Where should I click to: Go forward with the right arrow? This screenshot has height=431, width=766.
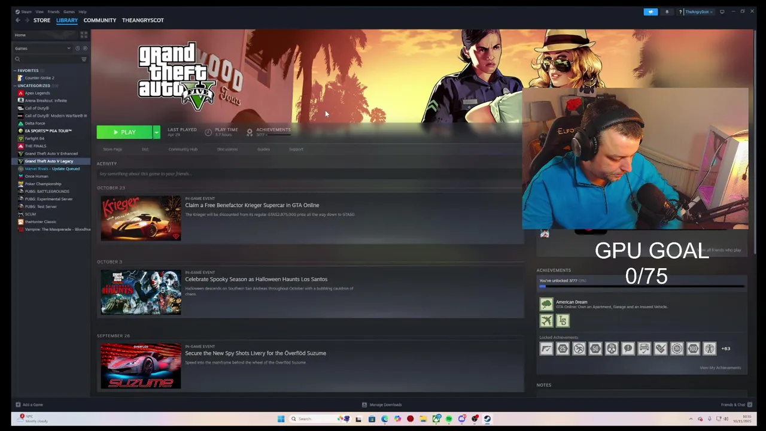(26, 20)
